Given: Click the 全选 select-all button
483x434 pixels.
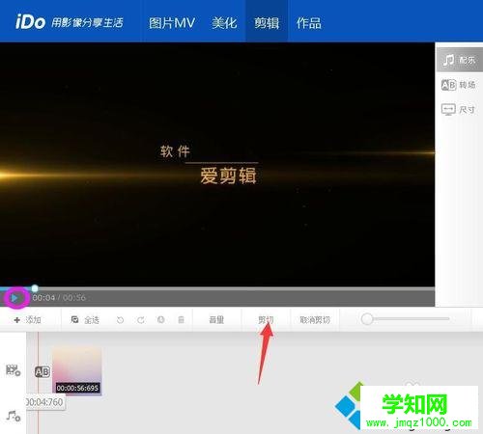Looking at the screenshot, I should (x=85, y=320).
